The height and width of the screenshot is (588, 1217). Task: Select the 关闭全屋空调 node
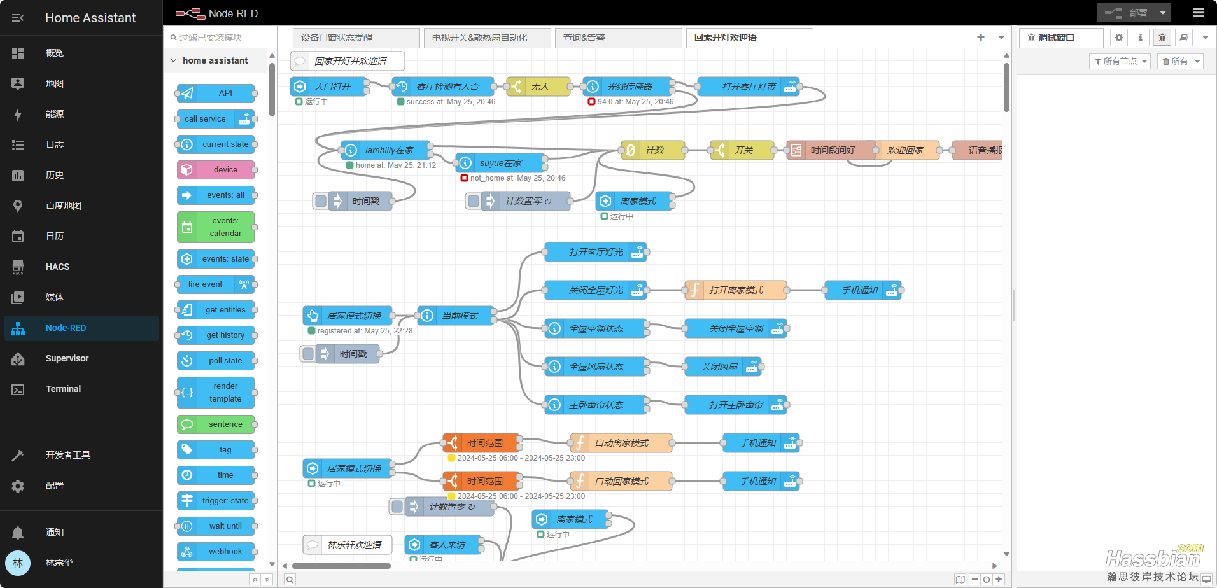coord(736,328)
